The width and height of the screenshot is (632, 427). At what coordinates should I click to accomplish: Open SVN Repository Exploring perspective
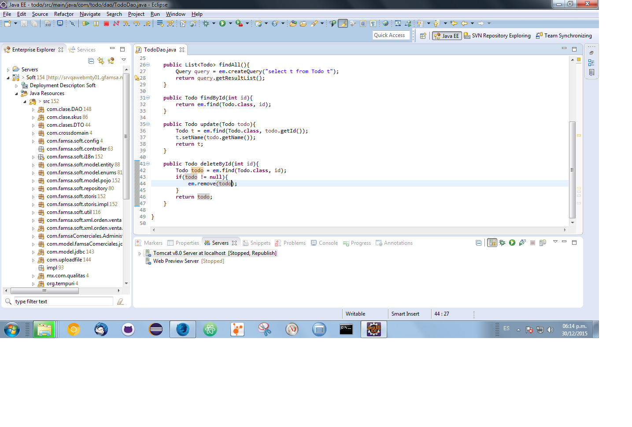[x=497, y=36]
